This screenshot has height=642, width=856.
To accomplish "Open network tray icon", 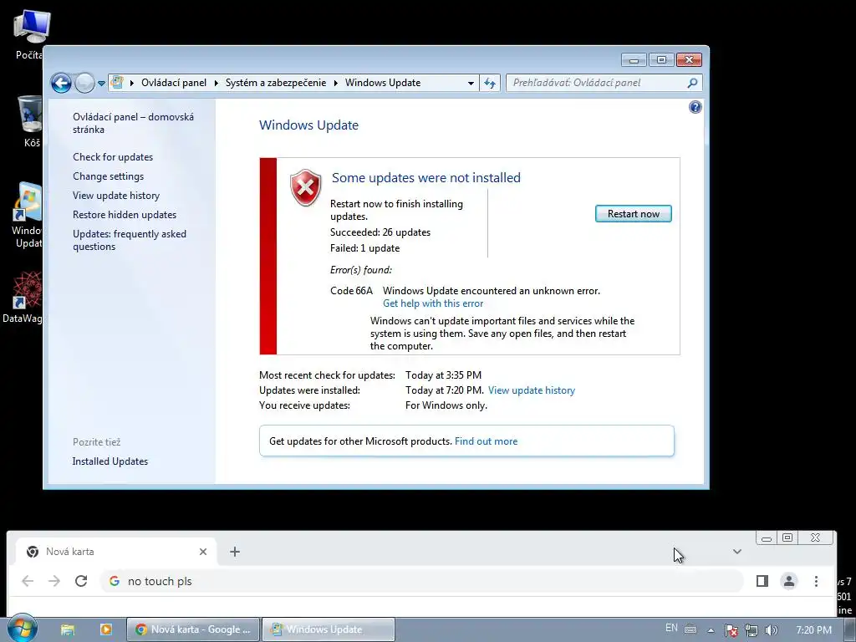I will [752, 630].
